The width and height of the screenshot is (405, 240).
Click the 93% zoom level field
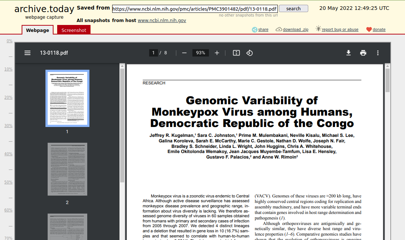[x=200, y=53]
